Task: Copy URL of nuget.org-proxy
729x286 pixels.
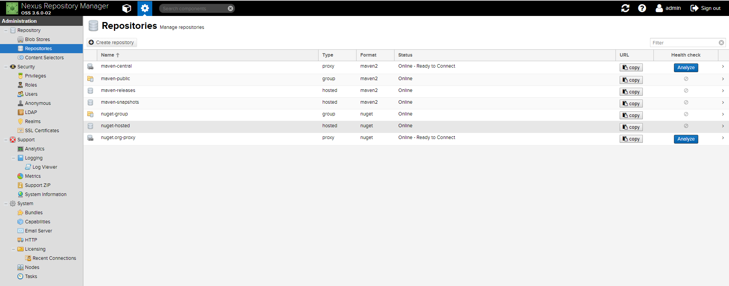Action: [x=631, y=139]
